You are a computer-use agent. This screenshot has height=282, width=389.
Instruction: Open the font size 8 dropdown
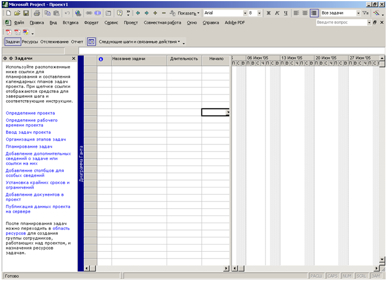[259, 13]
